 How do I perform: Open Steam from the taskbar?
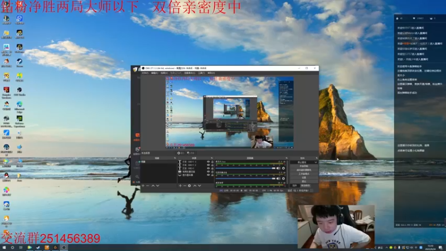[x=38, y=248]
